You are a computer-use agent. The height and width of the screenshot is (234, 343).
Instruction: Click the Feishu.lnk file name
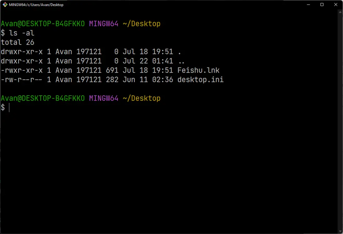coord(198,71)
